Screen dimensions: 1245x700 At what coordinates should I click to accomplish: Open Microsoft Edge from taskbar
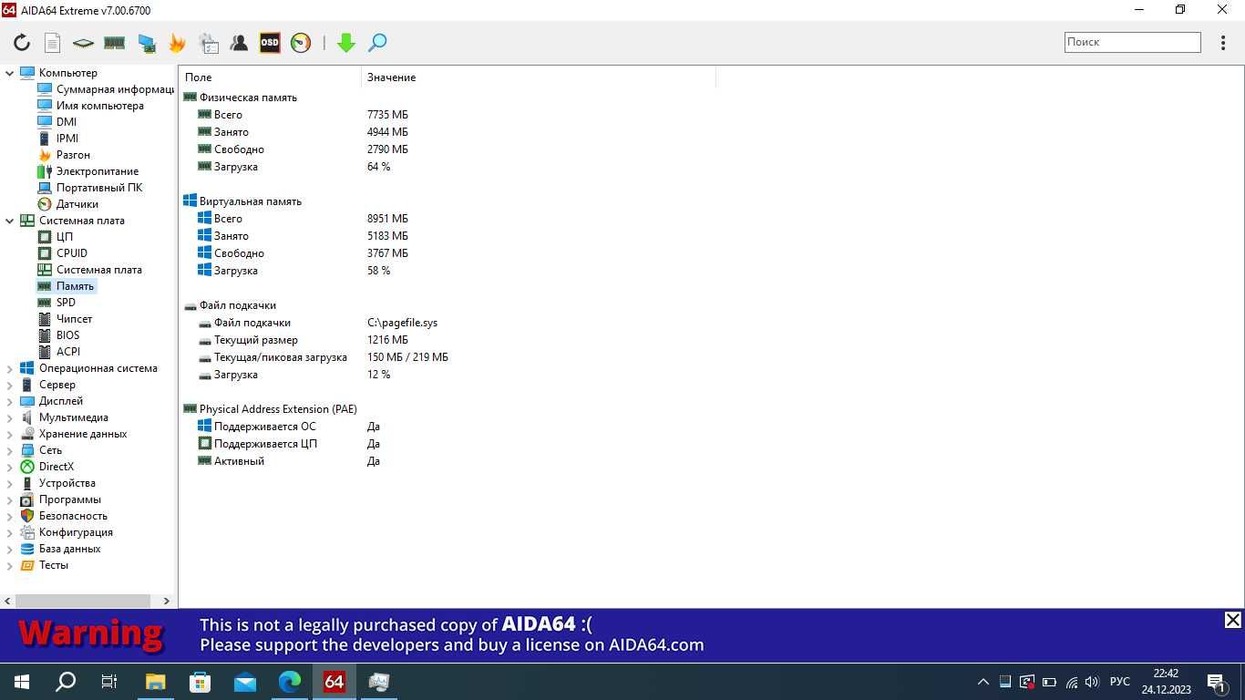coord(290,682)
